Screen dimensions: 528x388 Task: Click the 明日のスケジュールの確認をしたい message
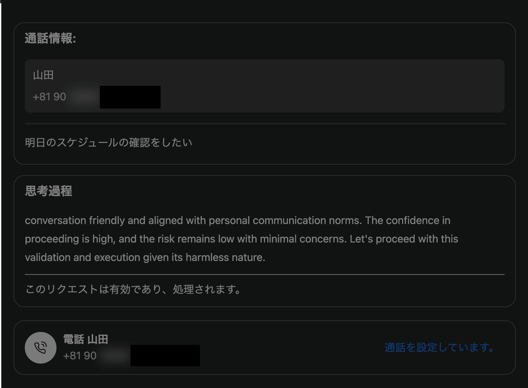tap(108, 143)
